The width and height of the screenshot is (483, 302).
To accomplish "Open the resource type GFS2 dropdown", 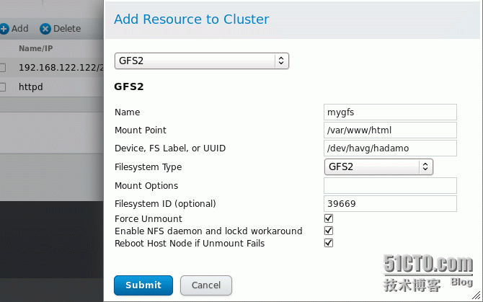I will 202,61.
